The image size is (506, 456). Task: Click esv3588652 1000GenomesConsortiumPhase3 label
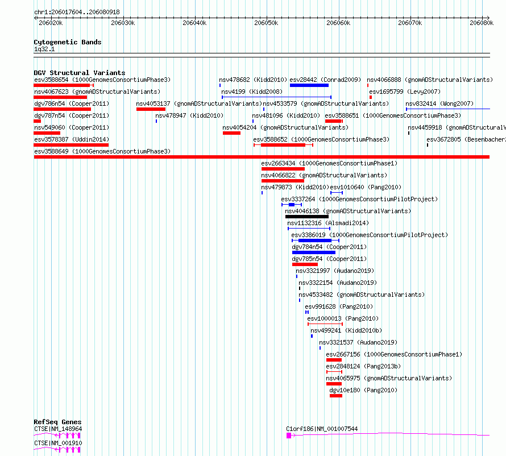pos(321,139)
